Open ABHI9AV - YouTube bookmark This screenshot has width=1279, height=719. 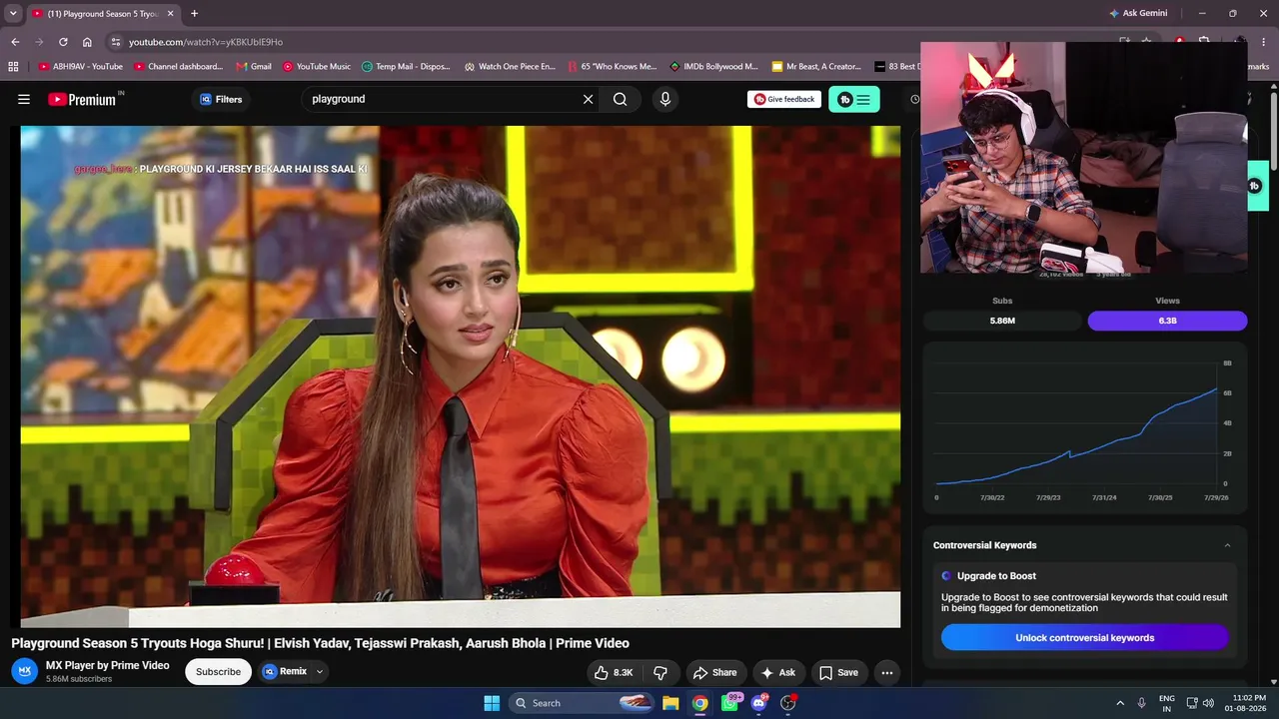coord(81,66)
